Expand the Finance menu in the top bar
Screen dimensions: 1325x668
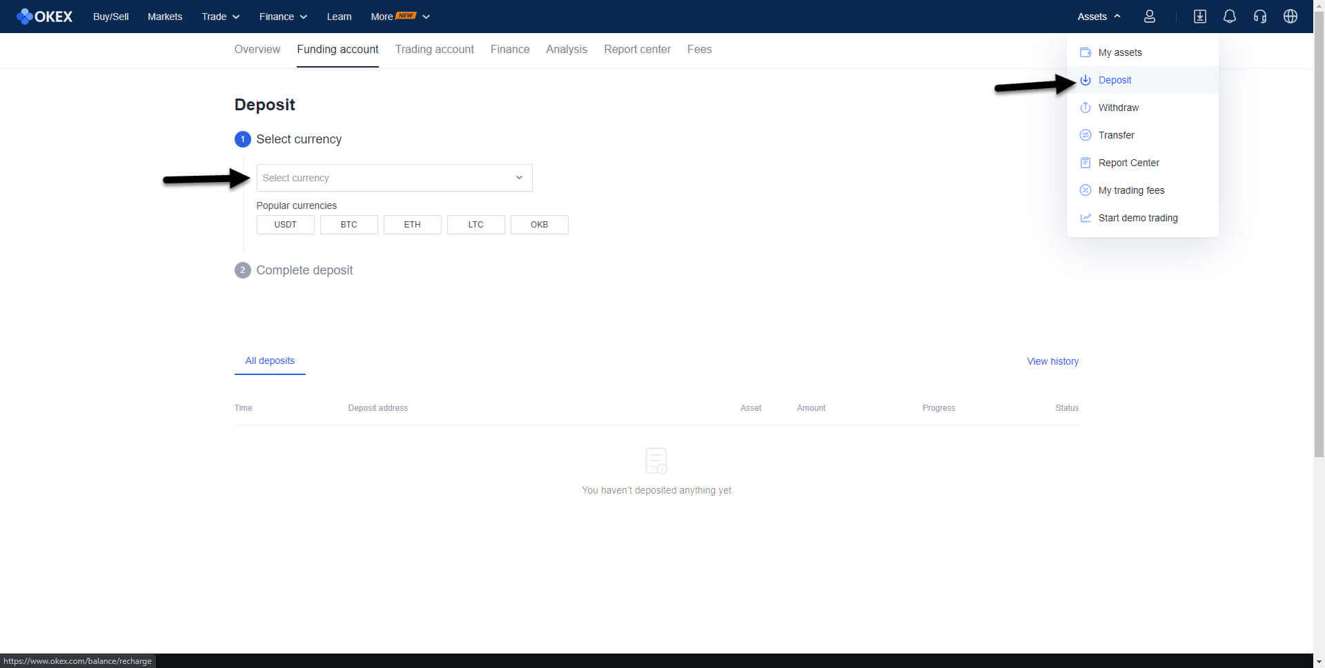[x=283, y=17]
